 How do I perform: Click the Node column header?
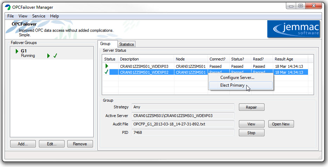[x=191, y=59]
